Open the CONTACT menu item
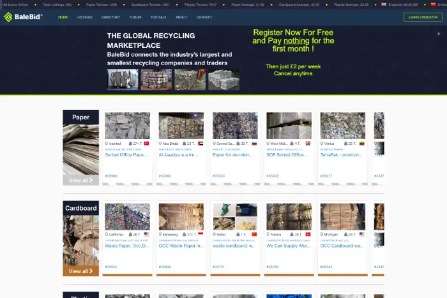This screenshot has width=447, height=298. coord(204,17)
